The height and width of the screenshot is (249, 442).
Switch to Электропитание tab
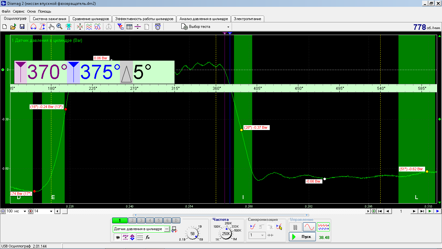248,19
